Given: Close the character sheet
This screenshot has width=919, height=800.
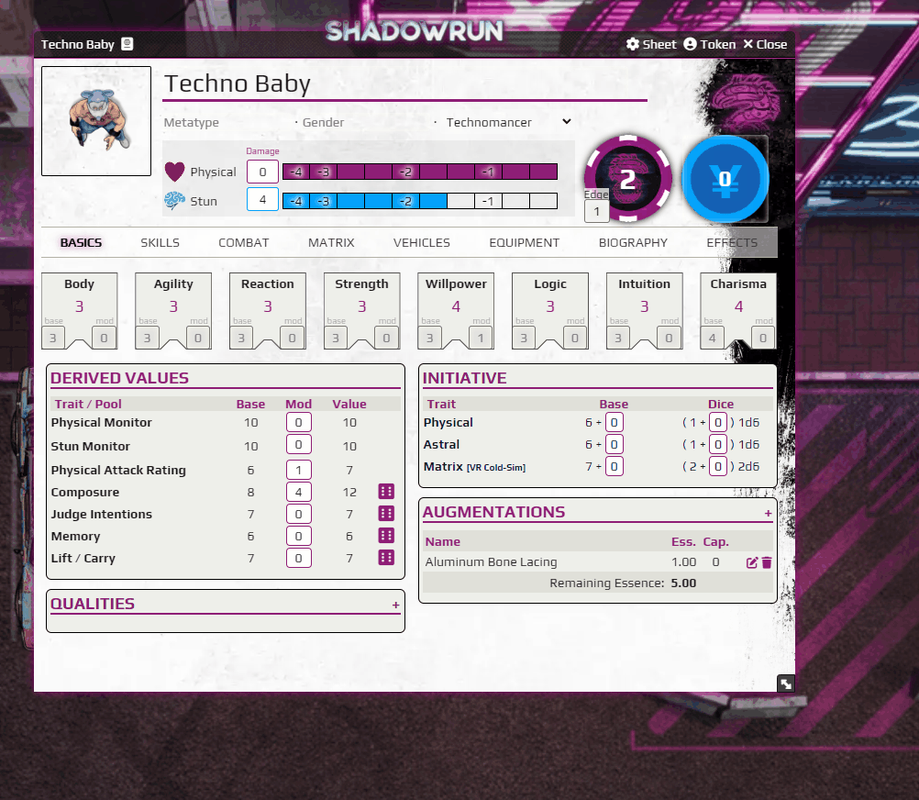Looking at the screenshot, I should [x=765, y=45].
